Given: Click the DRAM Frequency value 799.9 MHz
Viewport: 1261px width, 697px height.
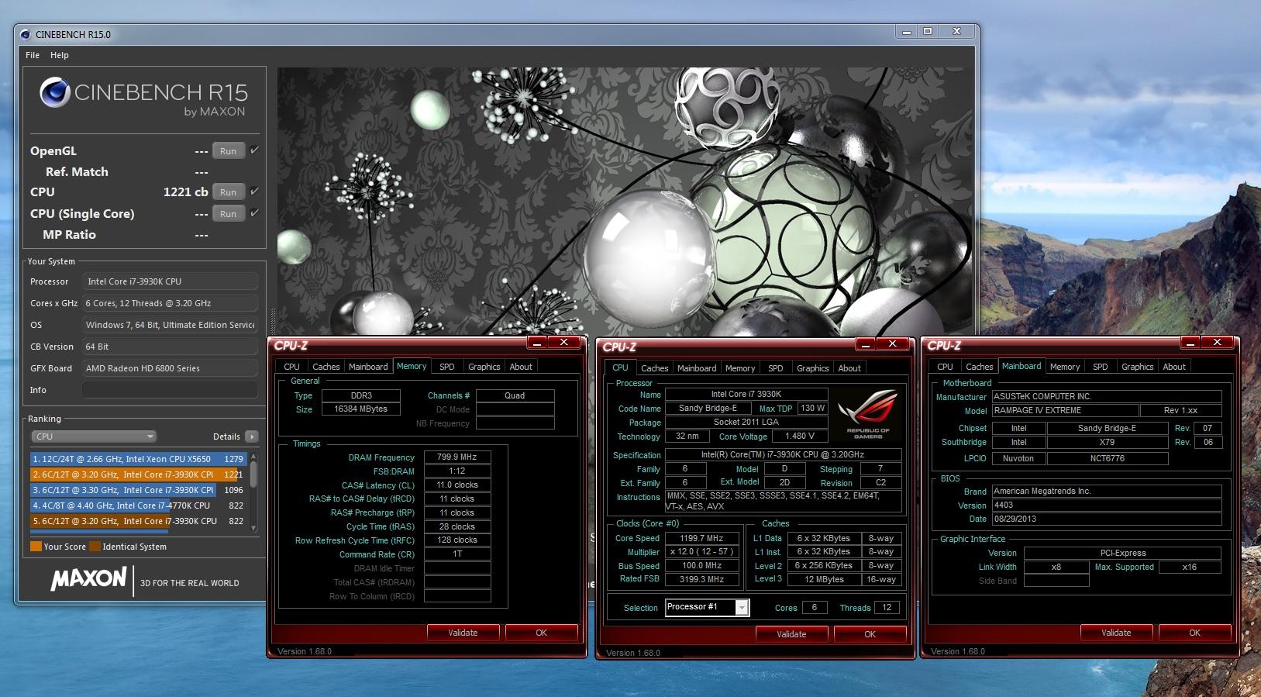Looking at the screenshot, I should point(457,457).
